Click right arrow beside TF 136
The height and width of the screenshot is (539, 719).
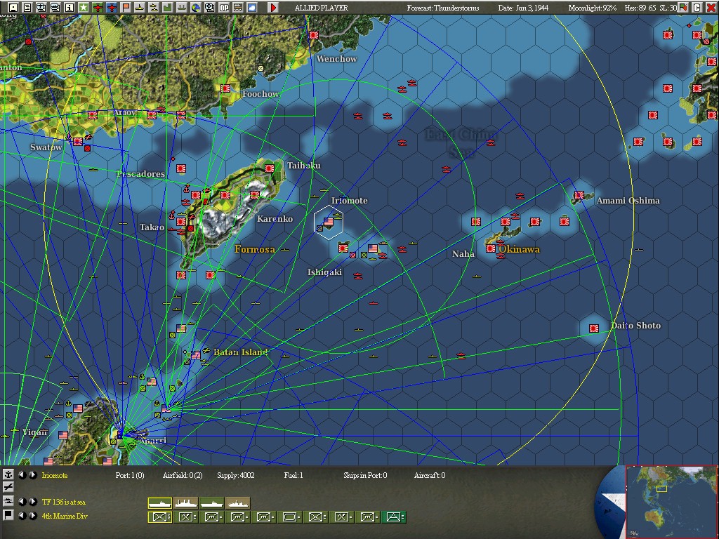pos(33,501)
